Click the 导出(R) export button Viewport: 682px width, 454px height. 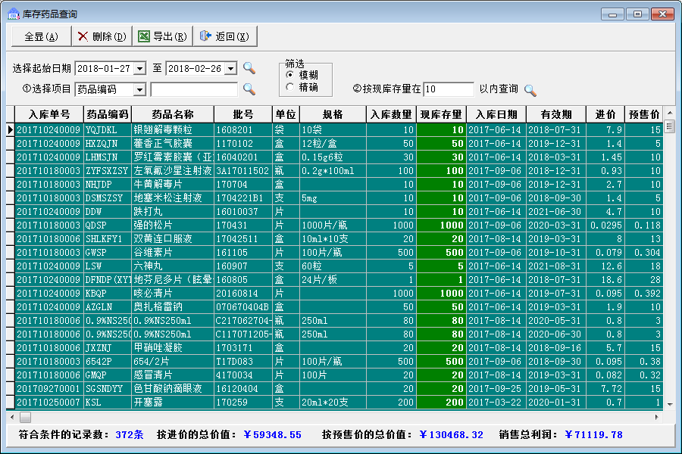click(x=163, y=36)
